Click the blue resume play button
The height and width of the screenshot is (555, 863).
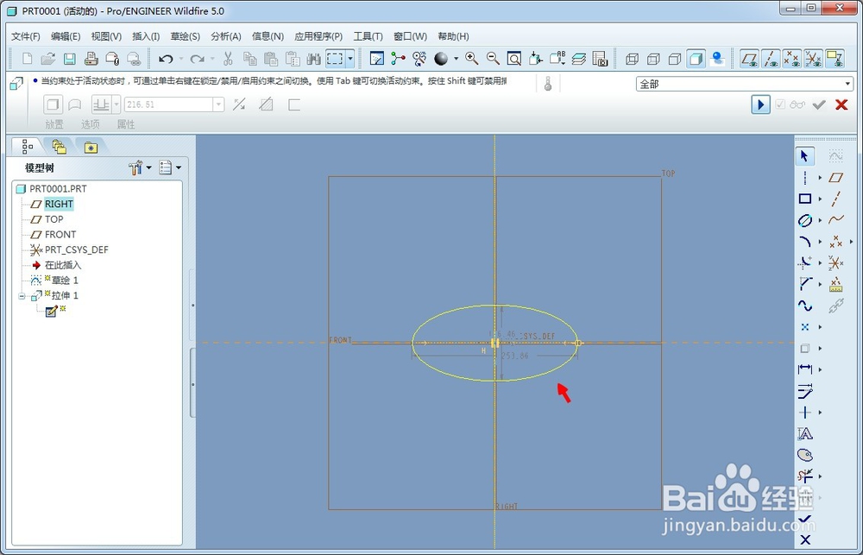(760, 104)
